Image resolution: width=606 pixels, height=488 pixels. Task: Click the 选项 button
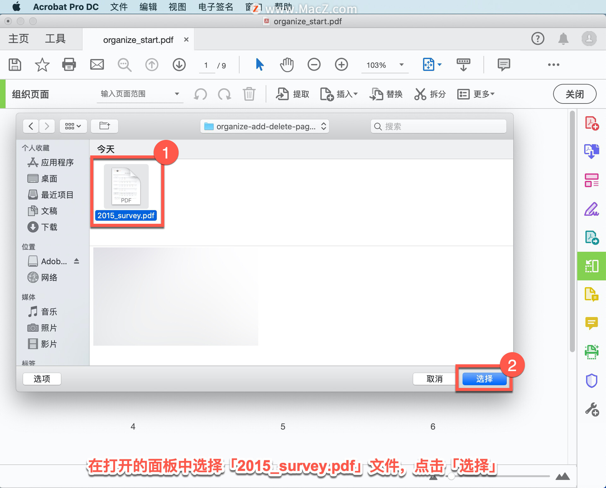[x=42, y=379]
